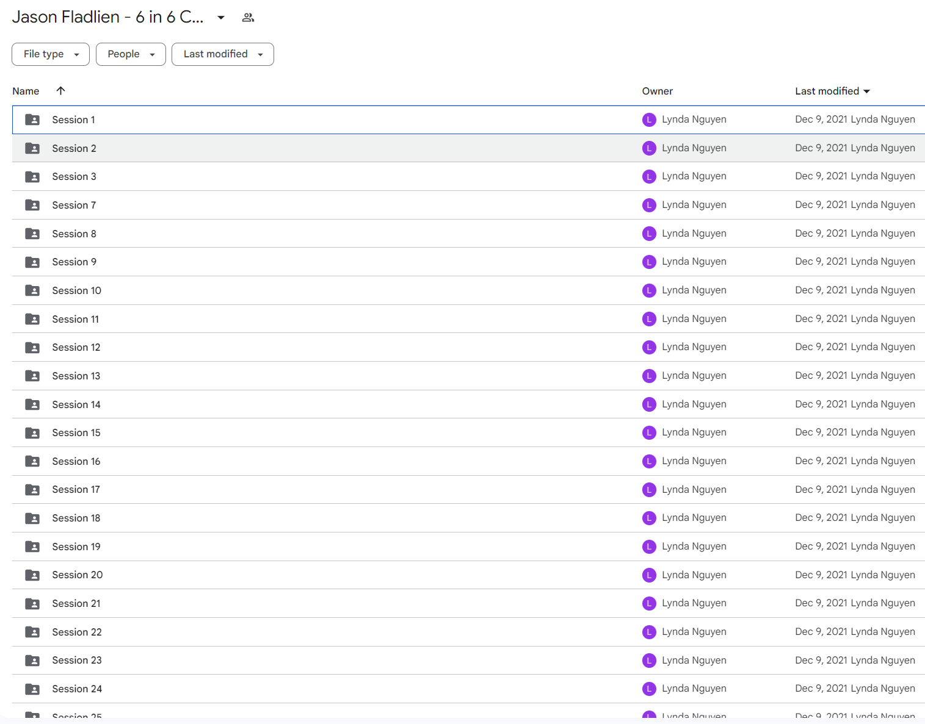925x724 pixels.
Task: Select the Session 13 folder name
Action: (x=76, y=376)
